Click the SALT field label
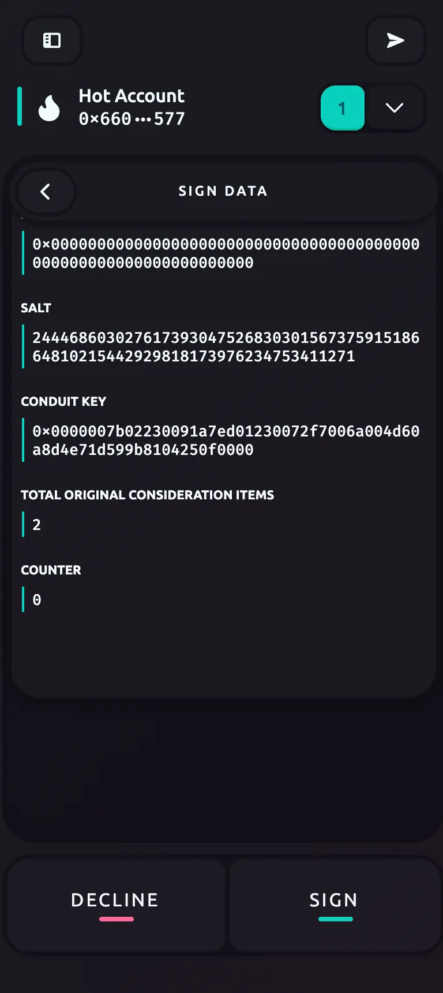 coord(36,308)
